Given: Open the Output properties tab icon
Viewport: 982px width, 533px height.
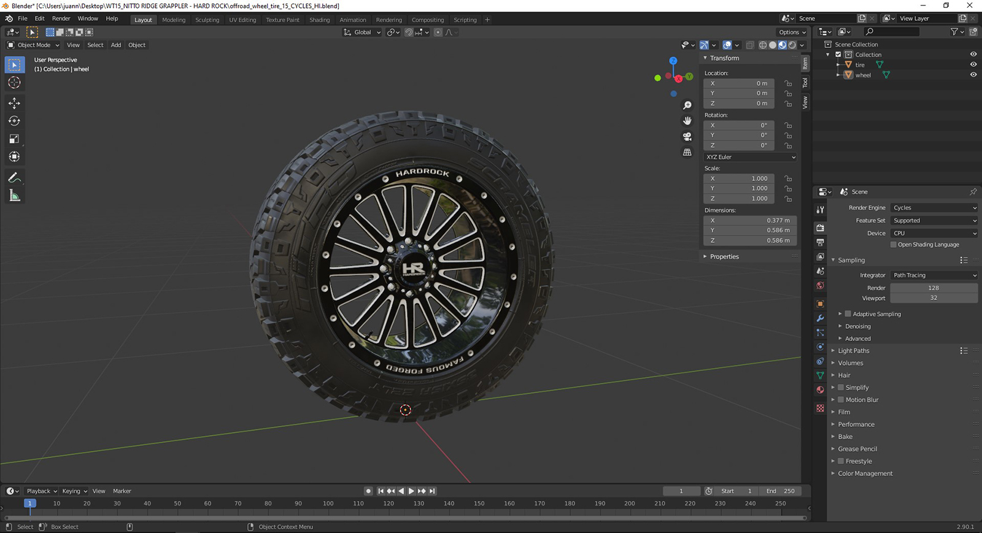Looking at the screenshot, I should 820,243.
